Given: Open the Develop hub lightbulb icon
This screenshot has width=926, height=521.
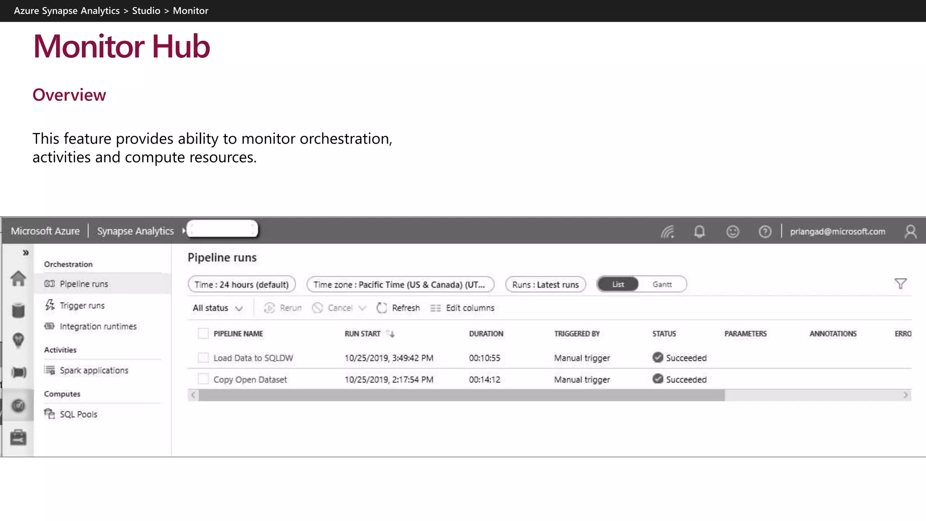Looking at the screenshot, I should (x=18, y=341).
